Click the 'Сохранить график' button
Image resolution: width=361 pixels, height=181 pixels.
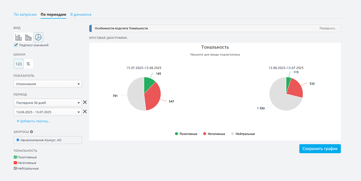point(320,148)
